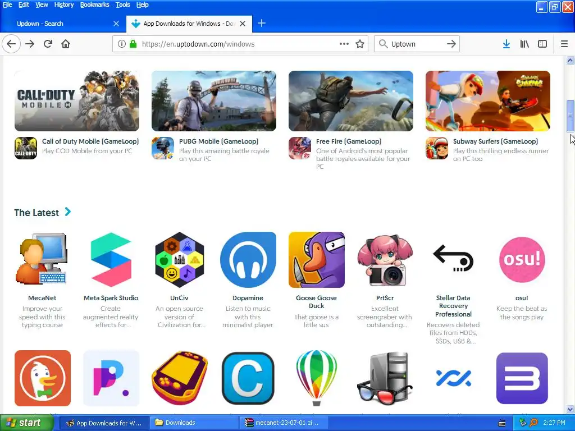Click the green padlock security icon
Viewport: 575px width, 431px height.
tap(133, 44)
